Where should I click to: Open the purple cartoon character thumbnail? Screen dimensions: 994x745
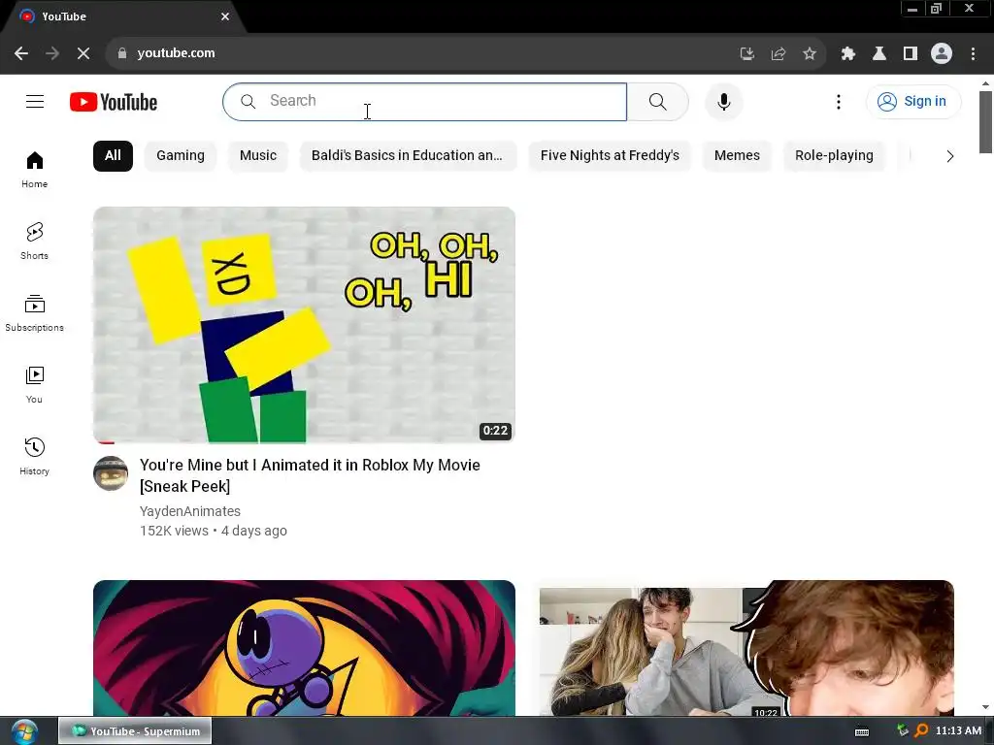point(304,647)
